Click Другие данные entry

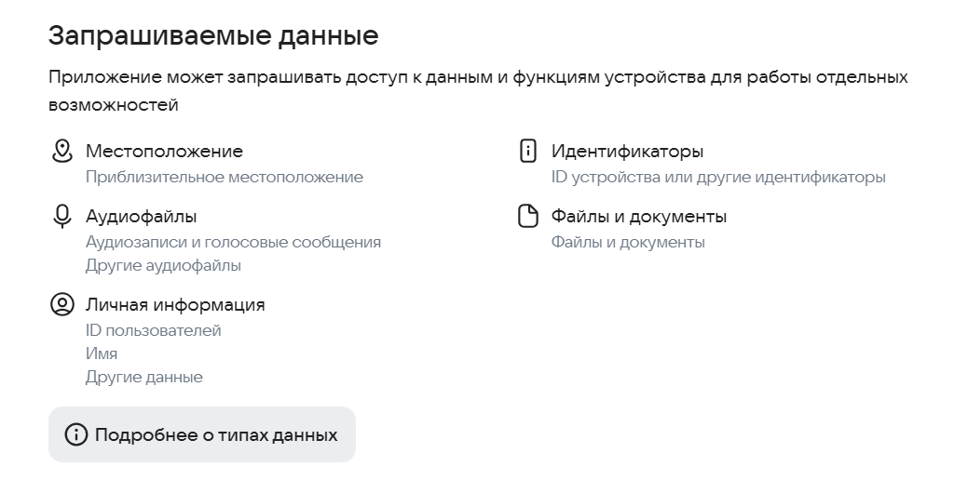144,378
